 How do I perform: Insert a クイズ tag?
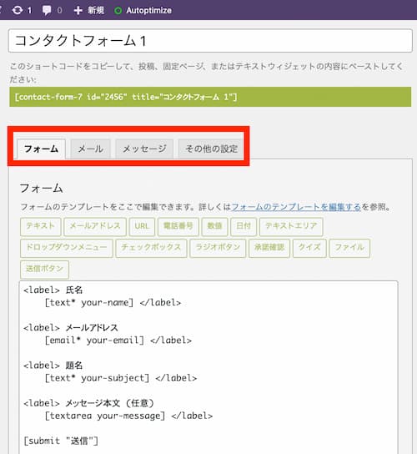tap(309, 248)
